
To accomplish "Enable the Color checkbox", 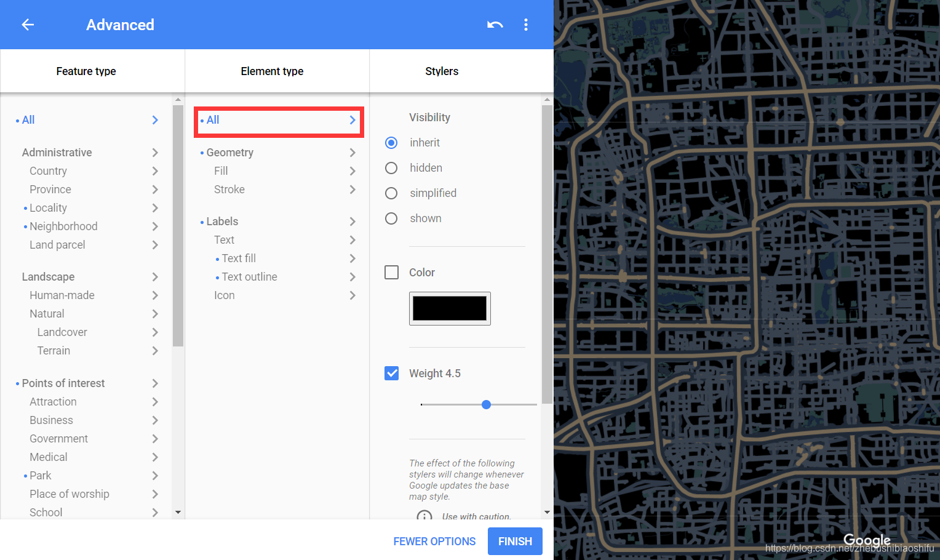I will (x=391, y=272).
